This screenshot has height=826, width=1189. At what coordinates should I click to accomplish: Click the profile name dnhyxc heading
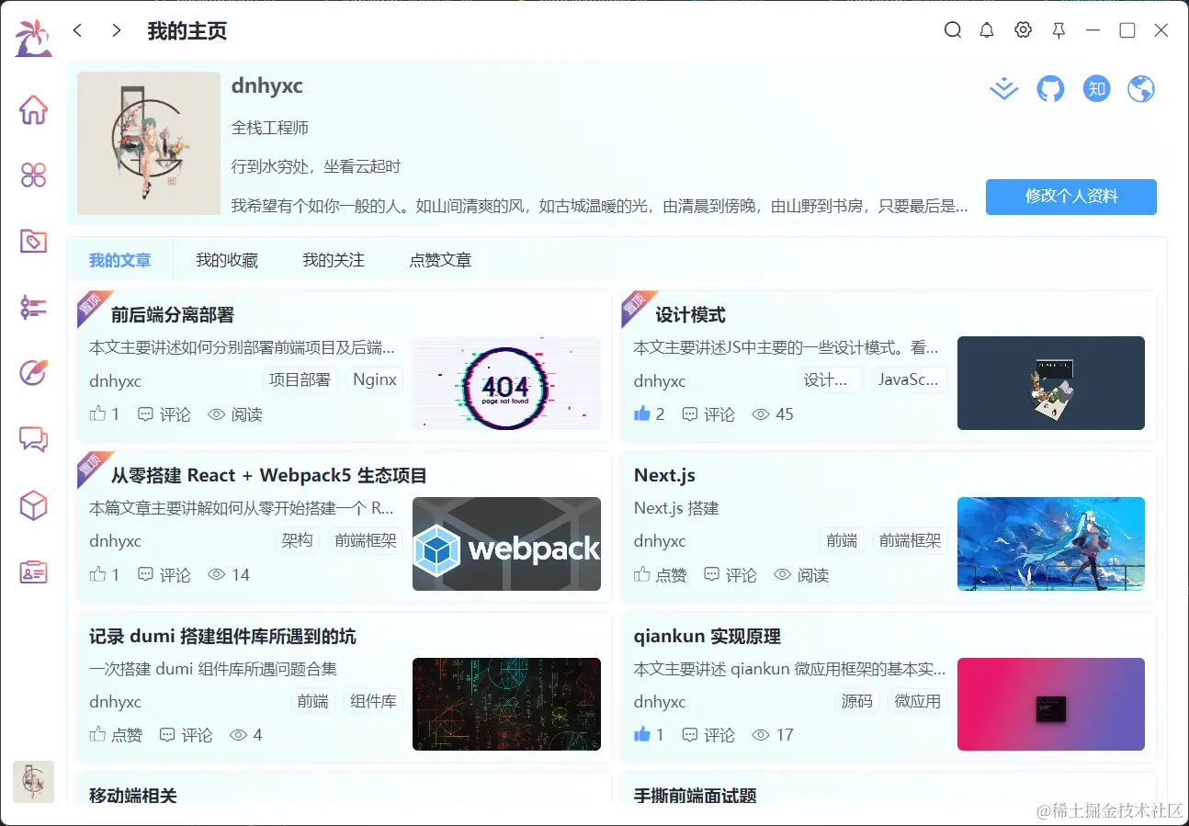[x=267, y=86]
